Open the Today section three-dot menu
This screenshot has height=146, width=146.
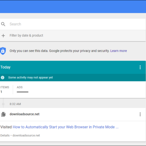pos(140,67)
